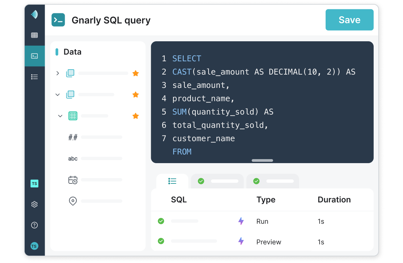Click the Preview row in history

coord(262,242)
